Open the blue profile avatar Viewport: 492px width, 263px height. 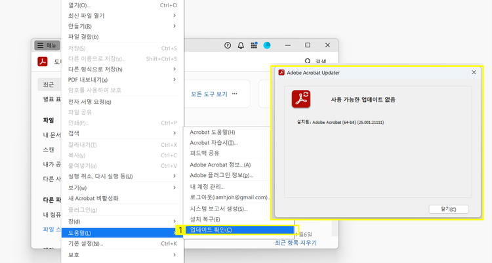[x=267, y=45]
